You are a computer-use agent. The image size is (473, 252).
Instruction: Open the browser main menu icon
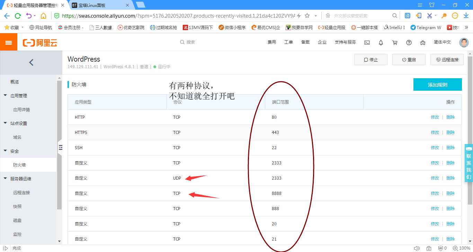coord(420,4)
